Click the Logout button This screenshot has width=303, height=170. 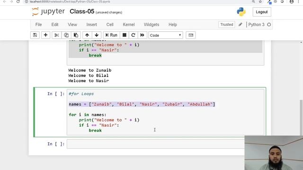(262, 12)
